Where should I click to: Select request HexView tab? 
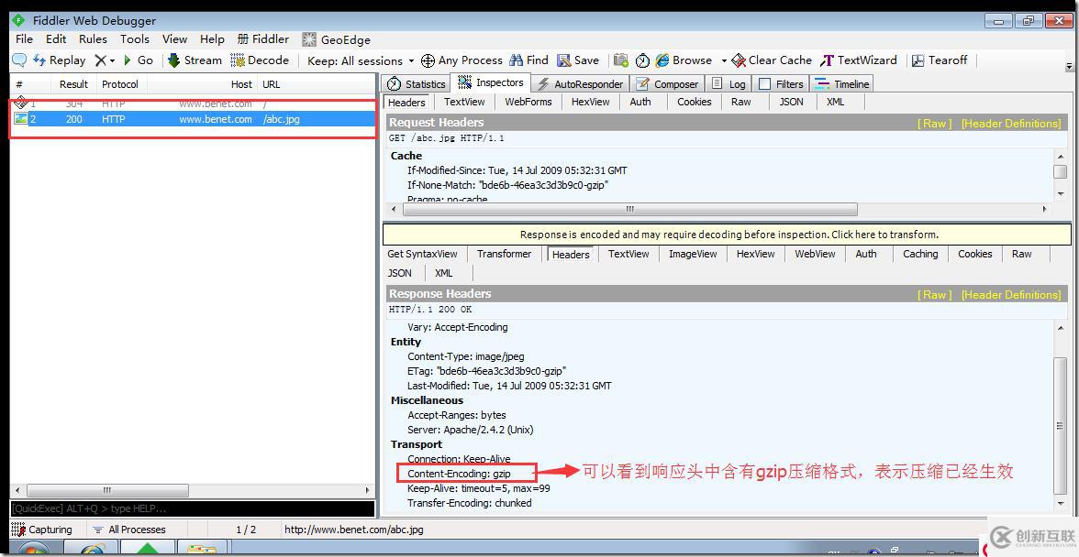pyautogui.click(x=591, y=102)
